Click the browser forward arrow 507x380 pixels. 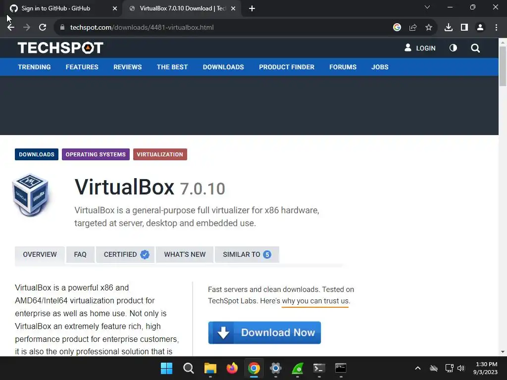(x=27, y=28)
